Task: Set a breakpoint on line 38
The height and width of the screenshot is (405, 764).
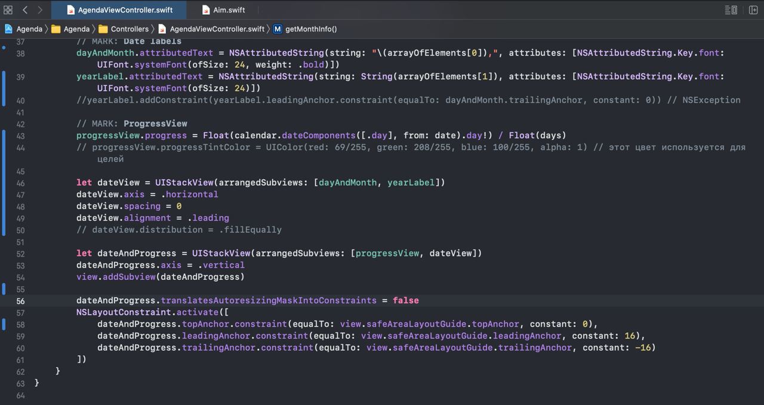Action: coord(21,53)
